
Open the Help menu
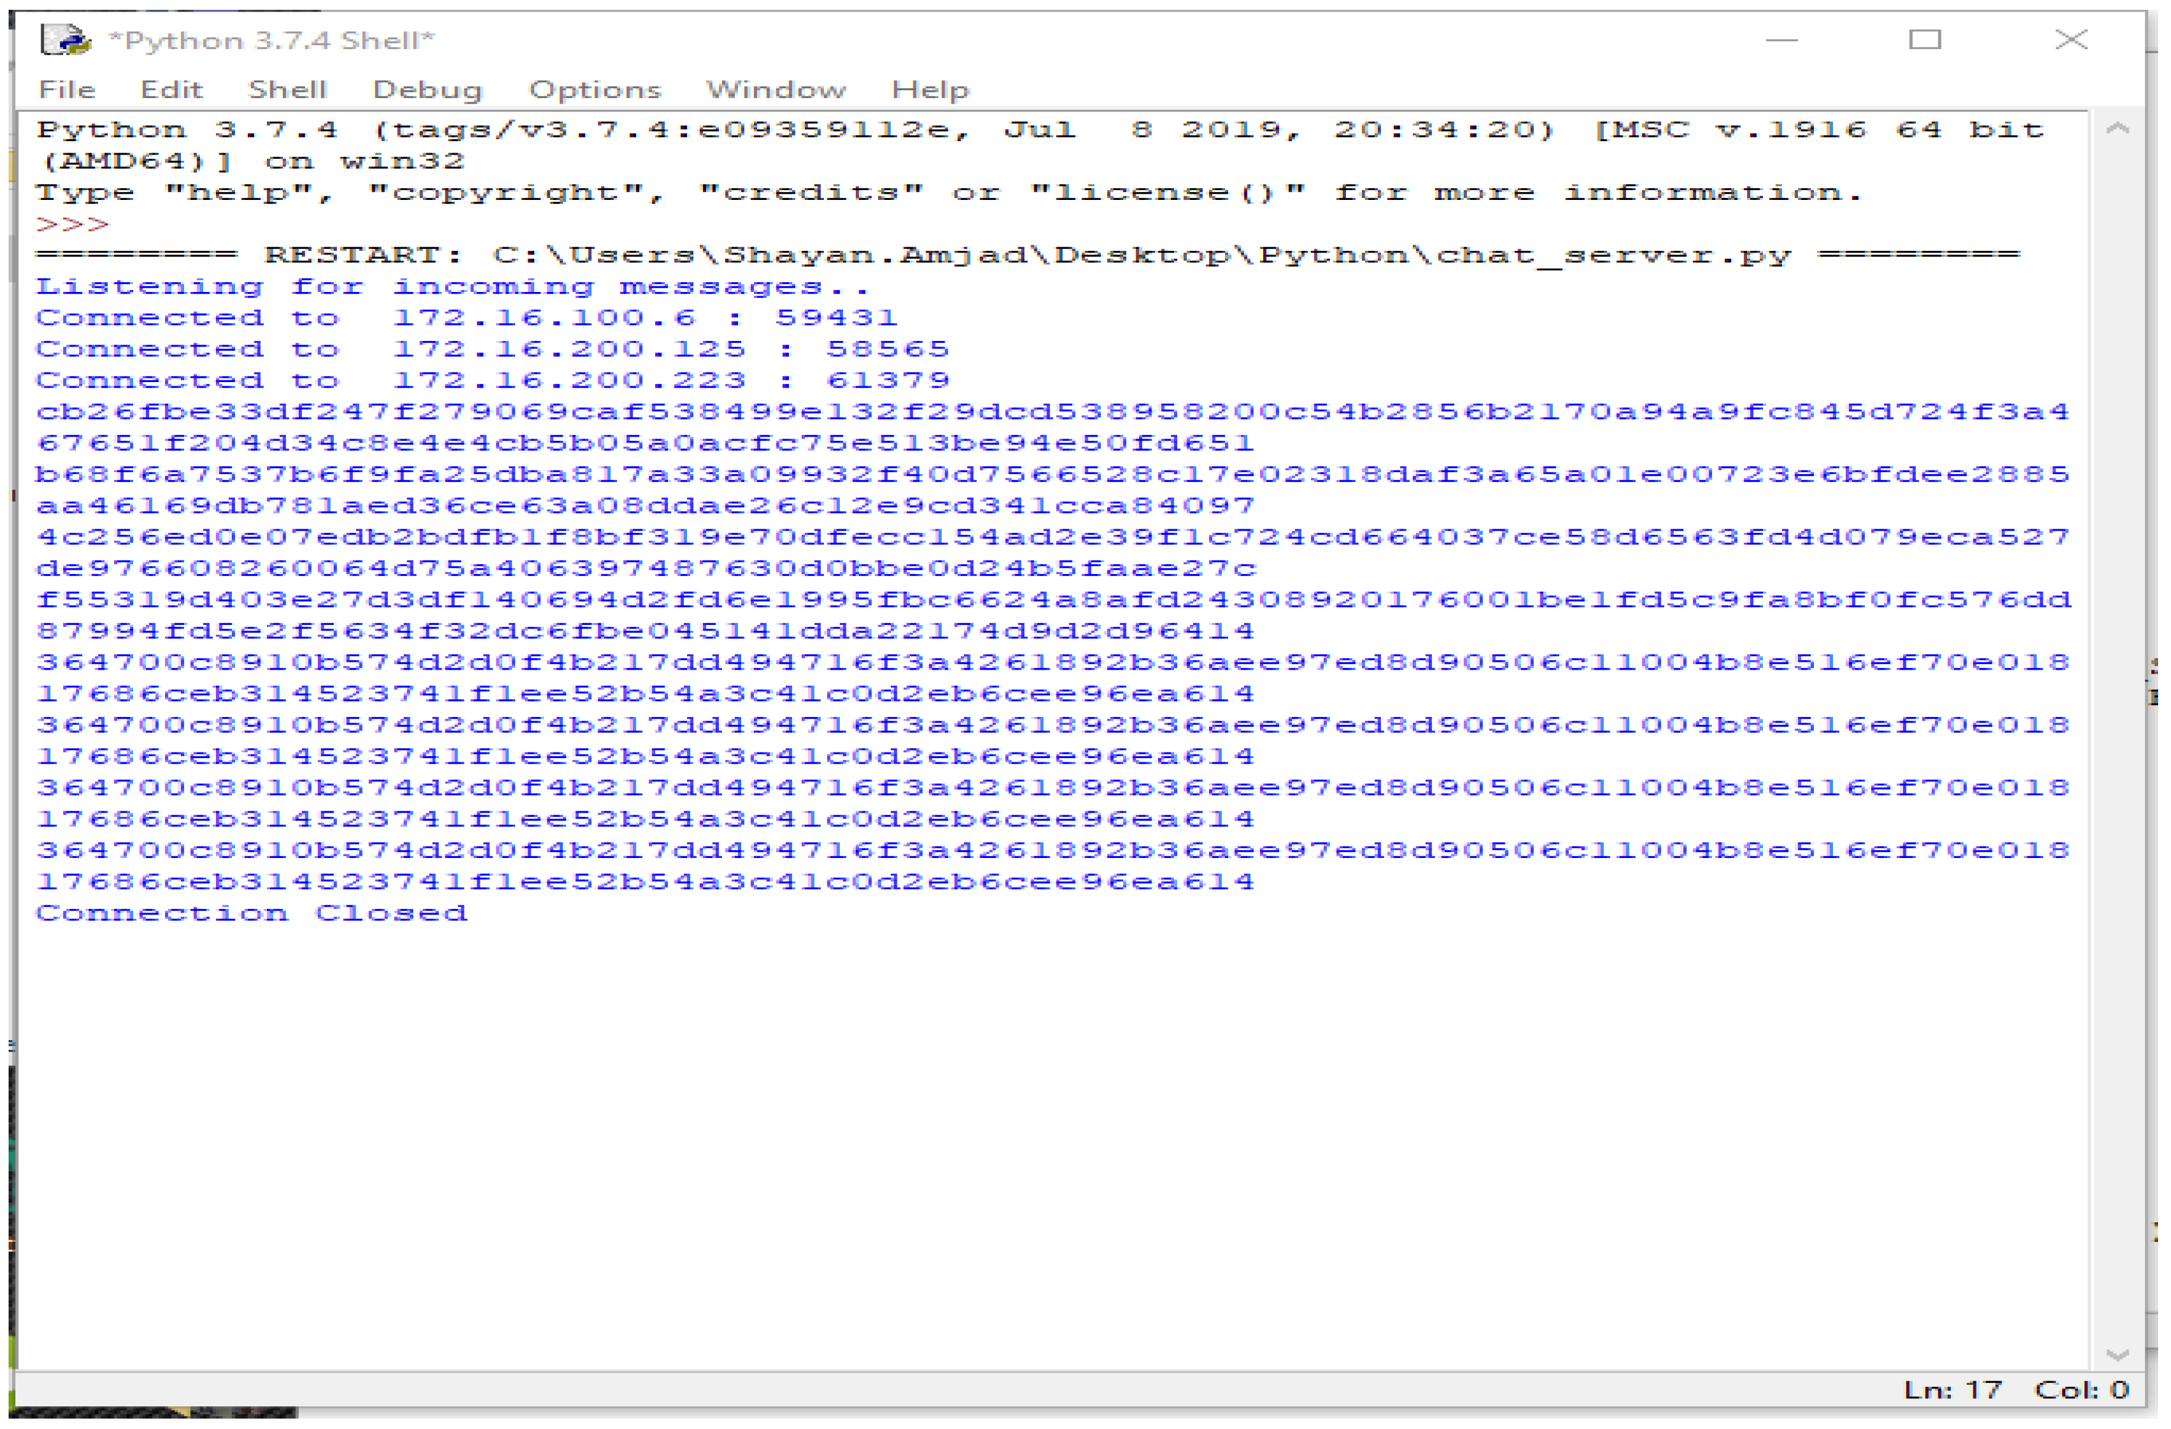929,90
